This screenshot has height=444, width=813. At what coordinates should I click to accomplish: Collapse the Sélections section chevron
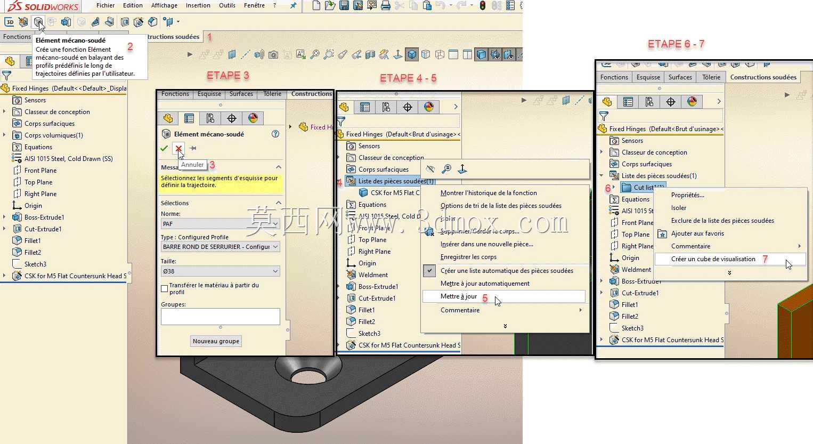279,203
